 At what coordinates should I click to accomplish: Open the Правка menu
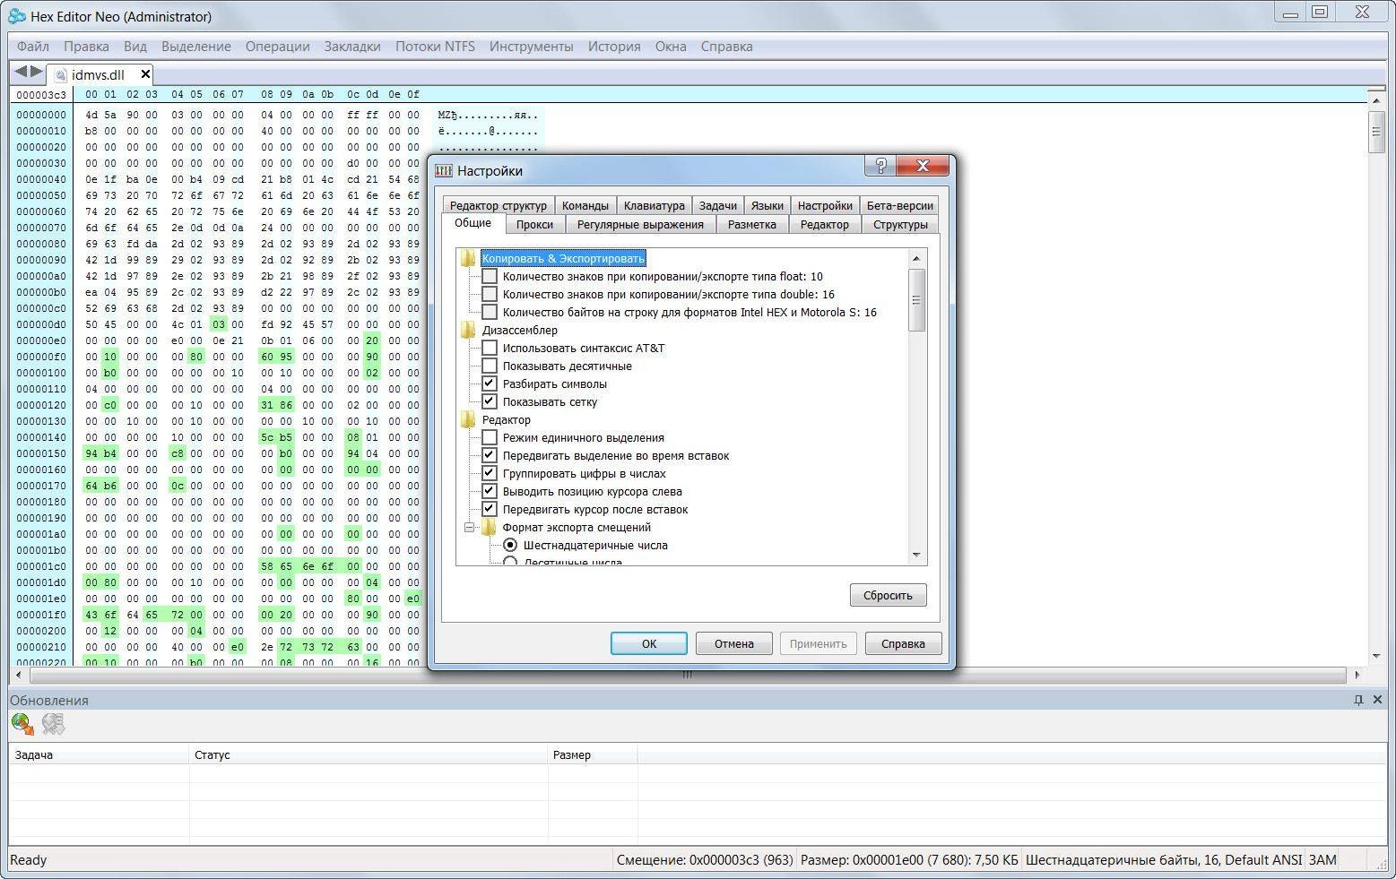pyautogui.click(x=86, y=46)
